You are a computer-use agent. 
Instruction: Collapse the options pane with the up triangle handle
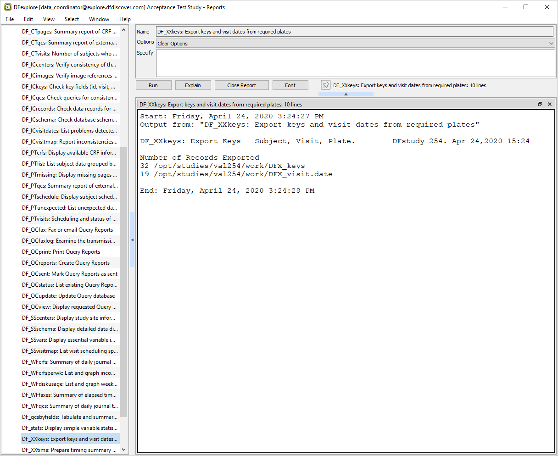pyautogui.click(x=346, y=94)
